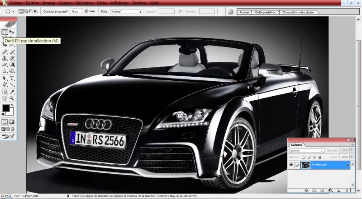
Task: Select the Brush tool
Action: tap(12, 52)
